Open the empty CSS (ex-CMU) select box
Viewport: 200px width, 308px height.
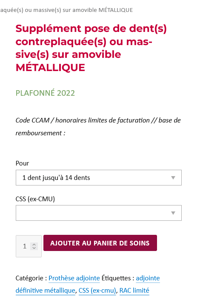point(99,213)
